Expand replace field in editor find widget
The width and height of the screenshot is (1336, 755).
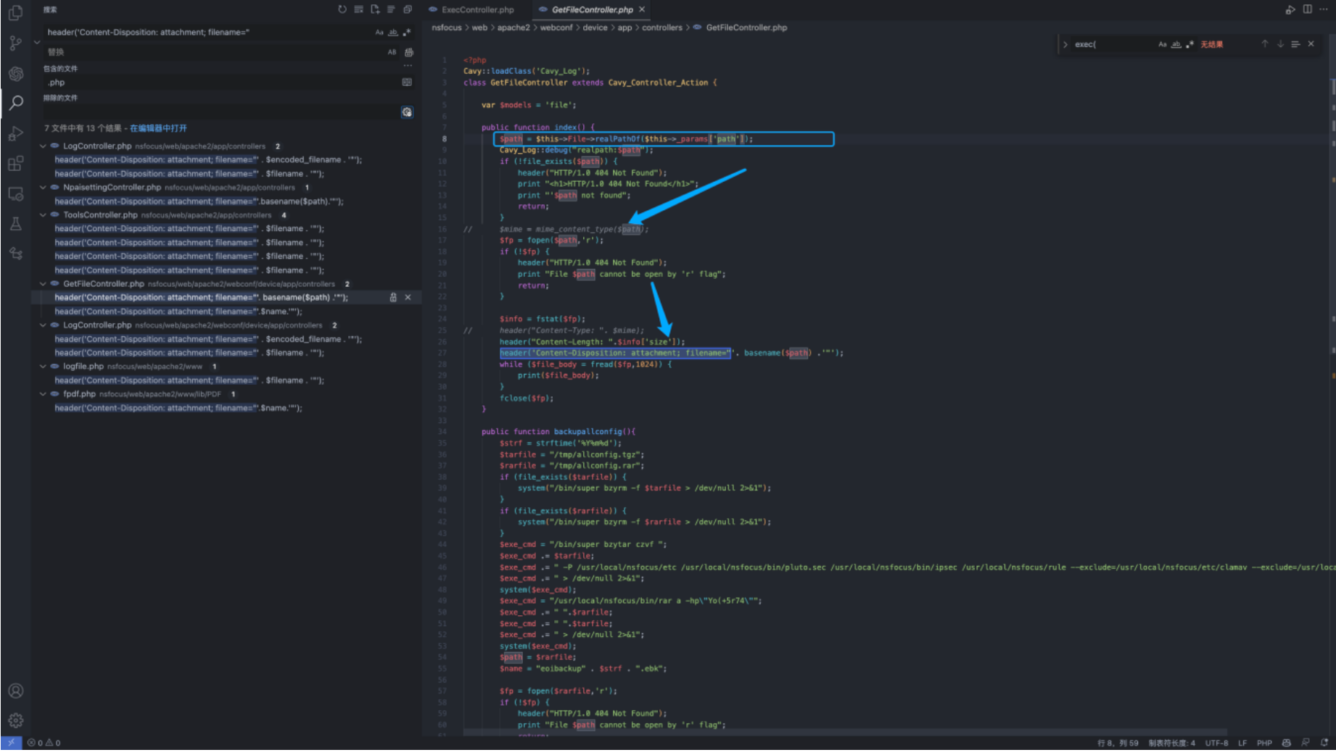(x=1065, y=44)
